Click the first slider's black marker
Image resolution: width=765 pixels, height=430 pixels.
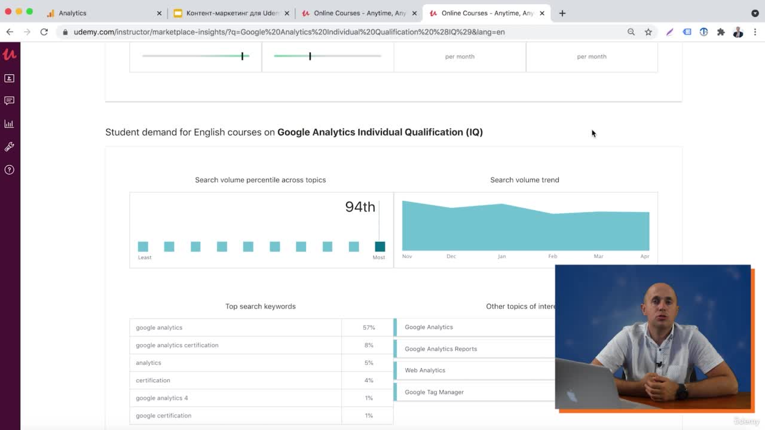[x=242, y=56]
